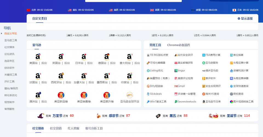Open the Seoreviewtools shortcut
Image resolution: width=263 pixels, height=137 pixels.
185,102
